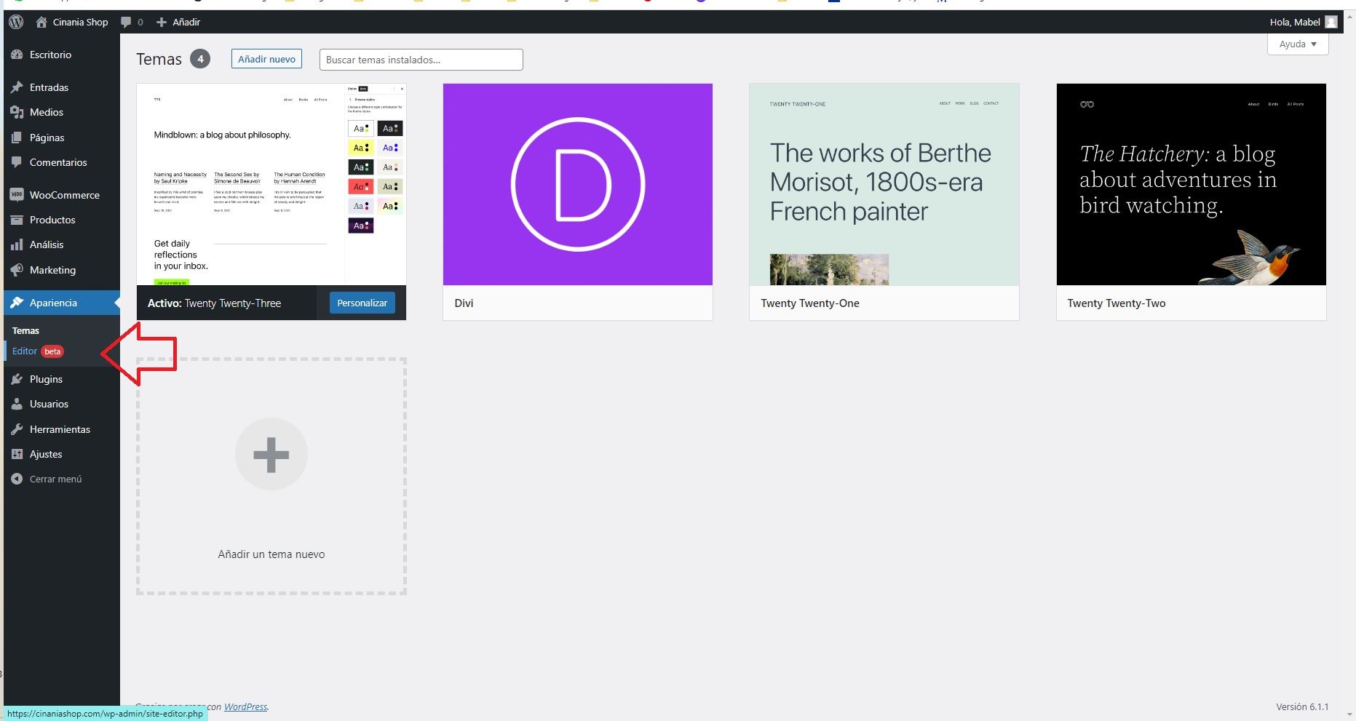Click the plus icon next to Añadir

162,22
